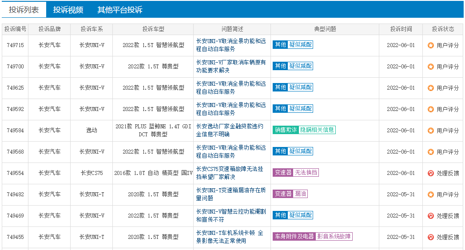Switch to the 投诉视频 tab
The image size is (465, 250).
68,10
